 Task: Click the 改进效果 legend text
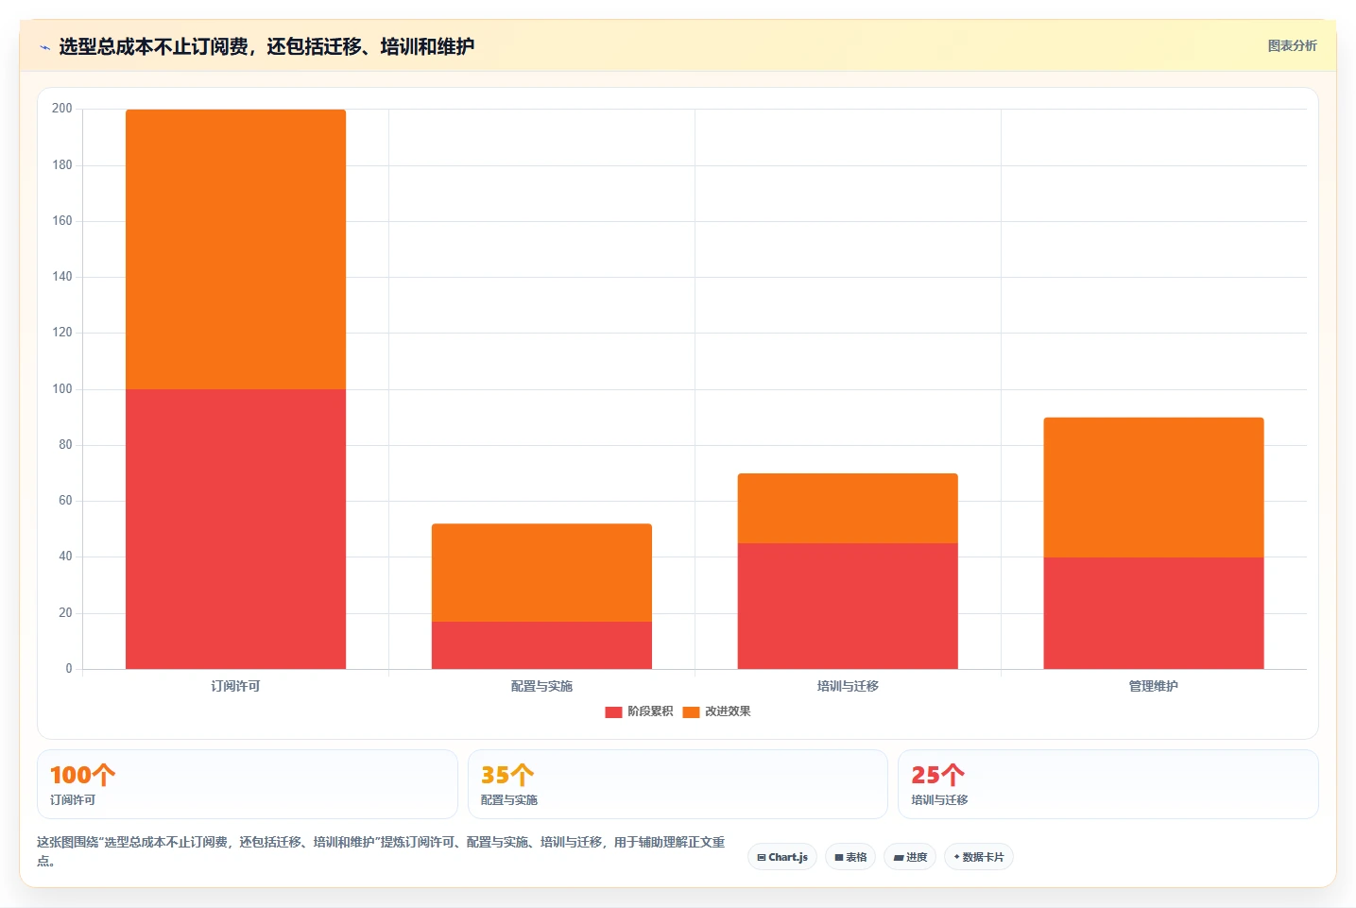pyautogui.click(x=728, y=711)
